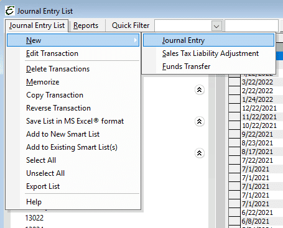Screen dimensions: 283x228
Task: Tick checkbox for 1/24/2022 row
Action: coord(234,99)
